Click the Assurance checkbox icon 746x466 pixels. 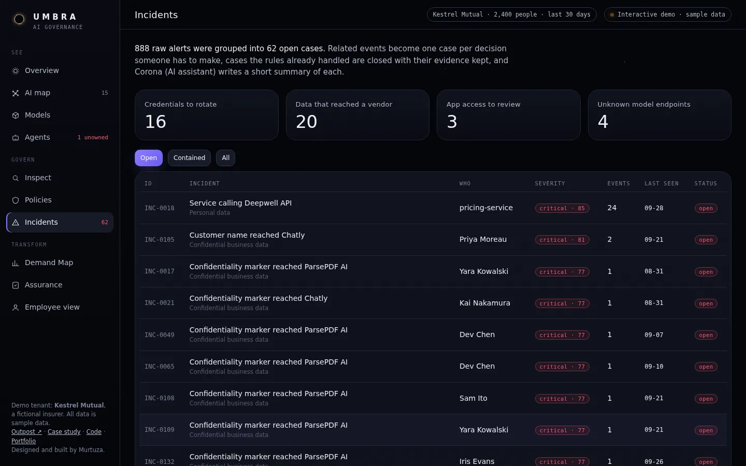point(16,285)
